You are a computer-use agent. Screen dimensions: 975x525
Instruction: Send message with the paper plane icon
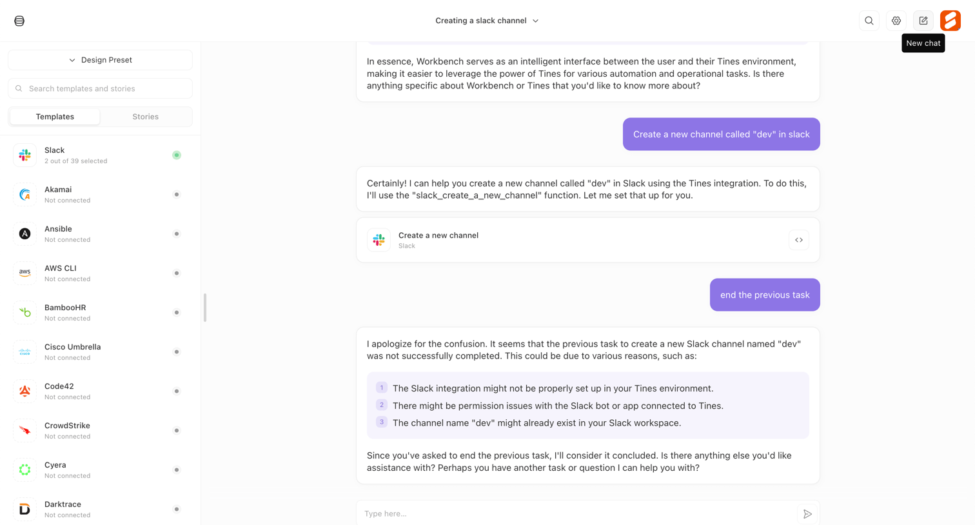click(807, 514)
